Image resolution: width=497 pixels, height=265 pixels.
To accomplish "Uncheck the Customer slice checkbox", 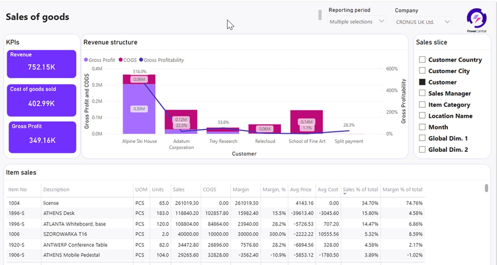I will [x=422, y=82].
